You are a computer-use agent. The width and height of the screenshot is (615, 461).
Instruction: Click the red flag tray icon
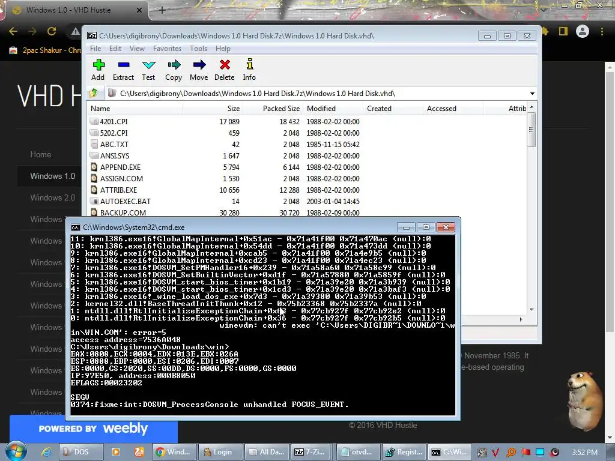pyautogui.click(x=526, y=453)
